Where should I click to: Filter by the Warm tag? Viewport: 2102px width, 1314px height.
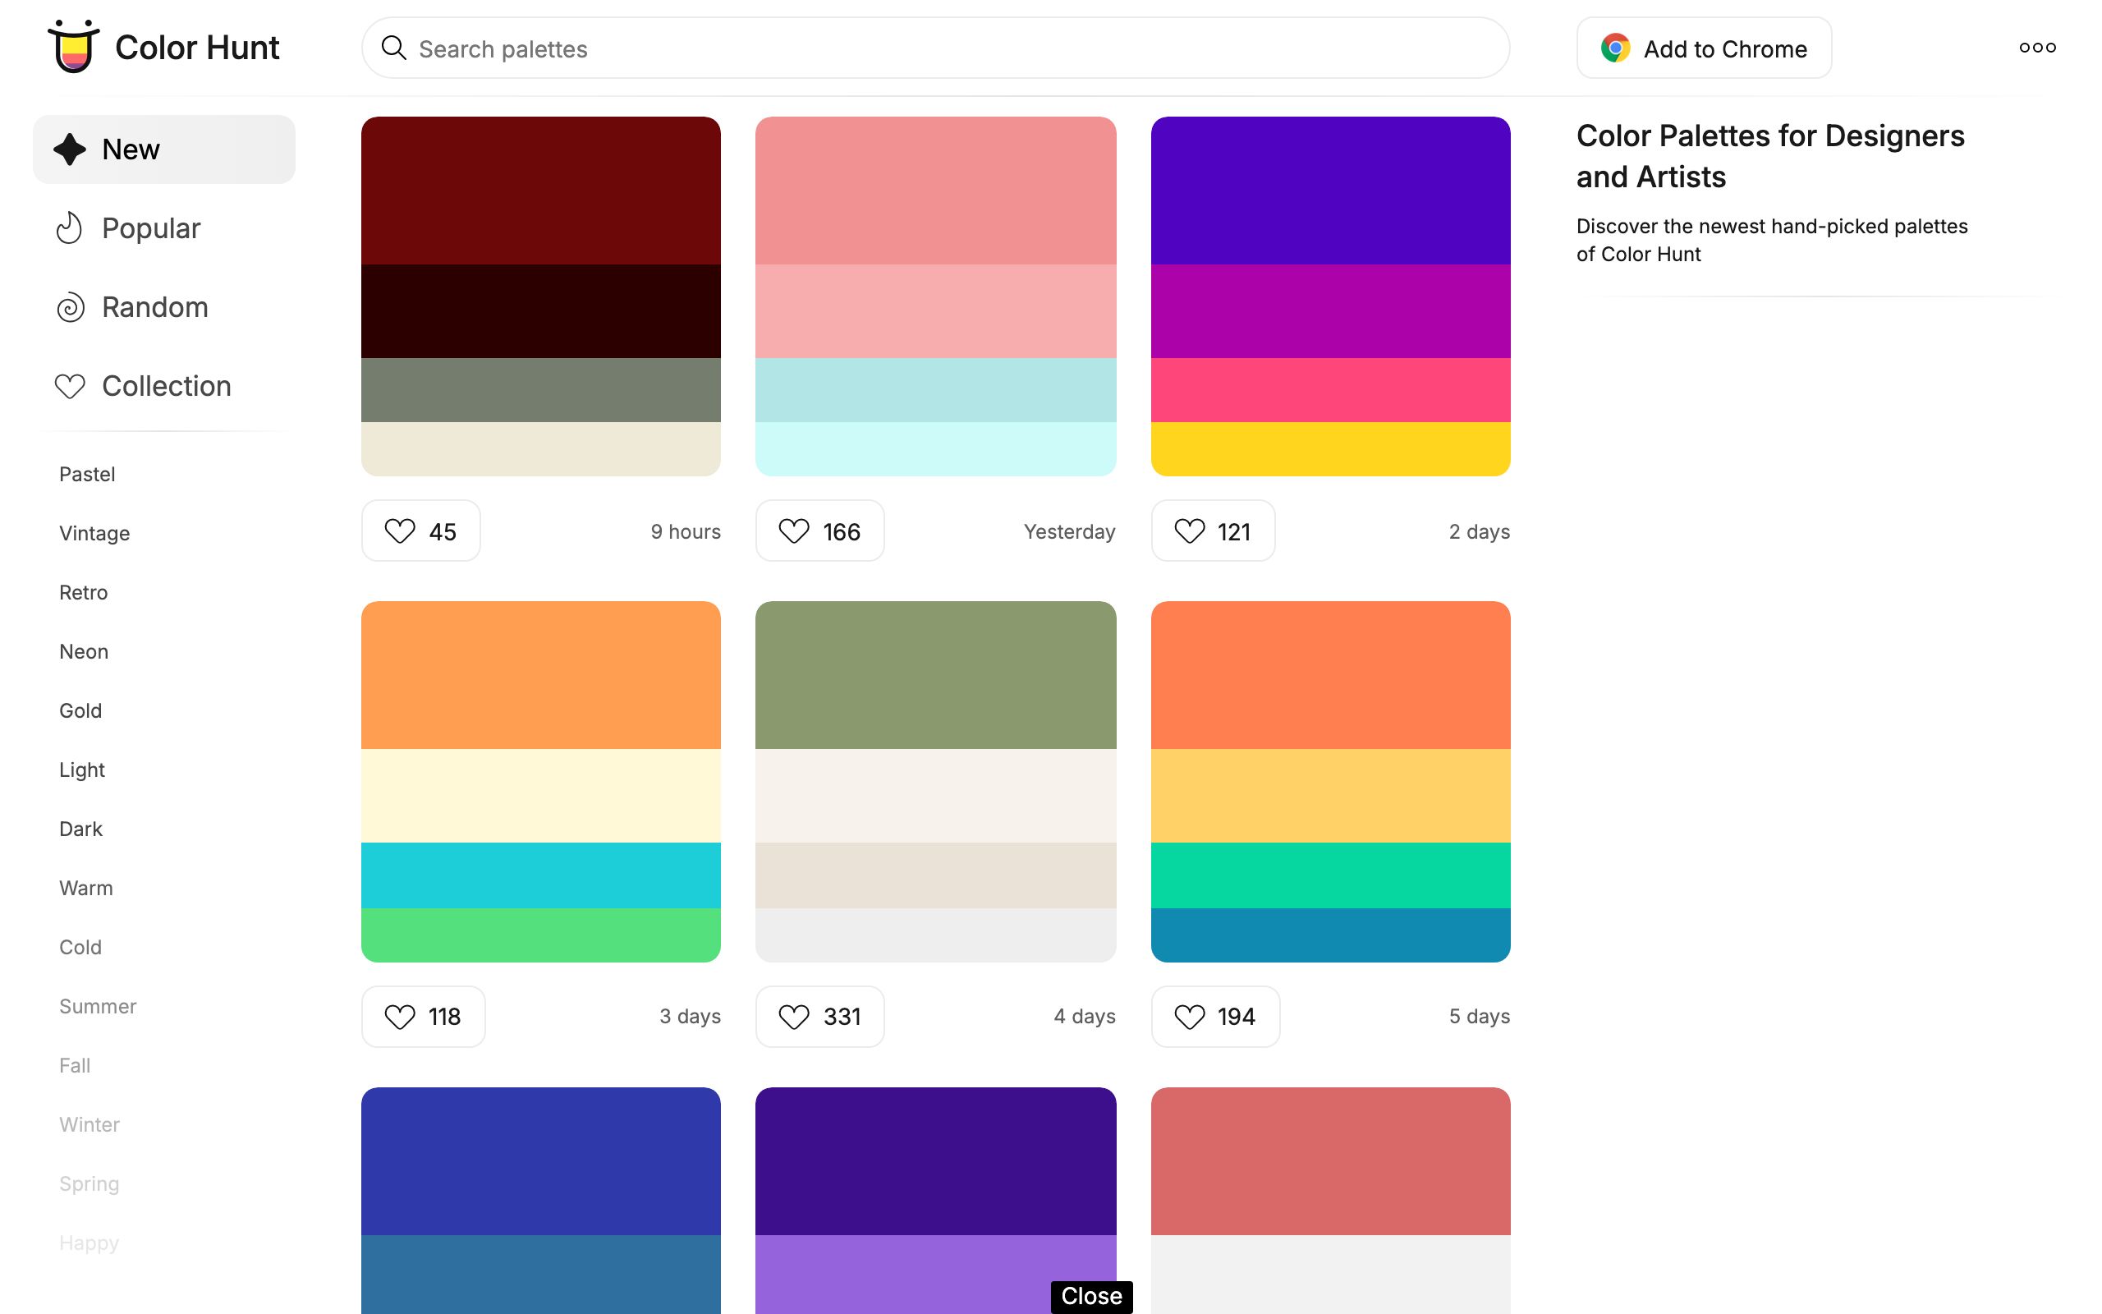[x=86, y=888]
